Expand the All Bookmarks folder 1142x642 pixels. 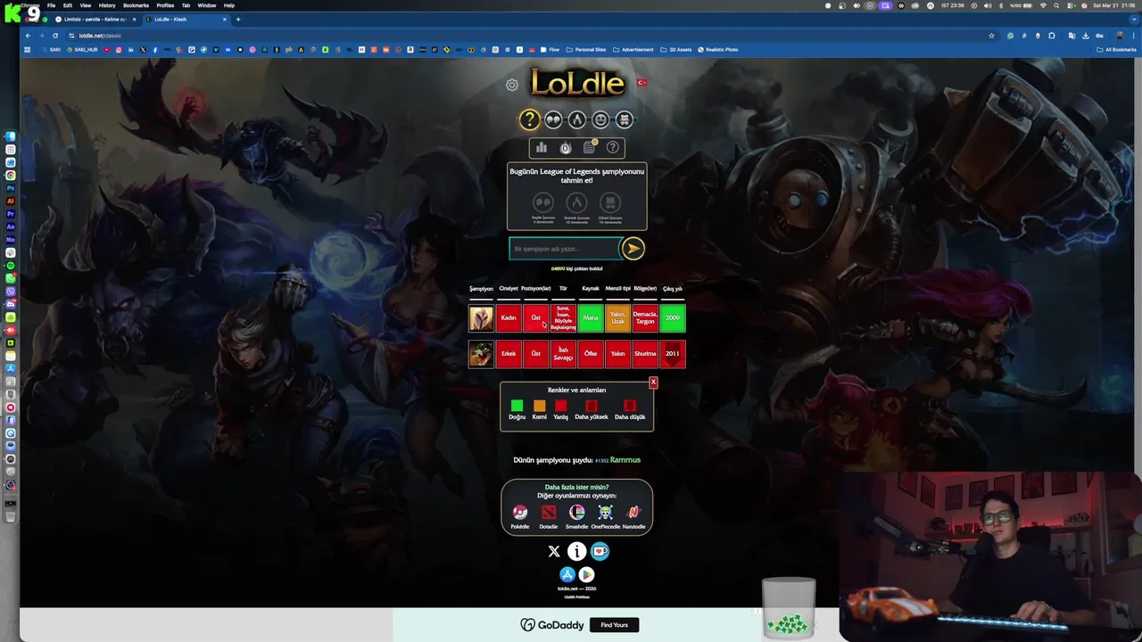pos(1116,50)
